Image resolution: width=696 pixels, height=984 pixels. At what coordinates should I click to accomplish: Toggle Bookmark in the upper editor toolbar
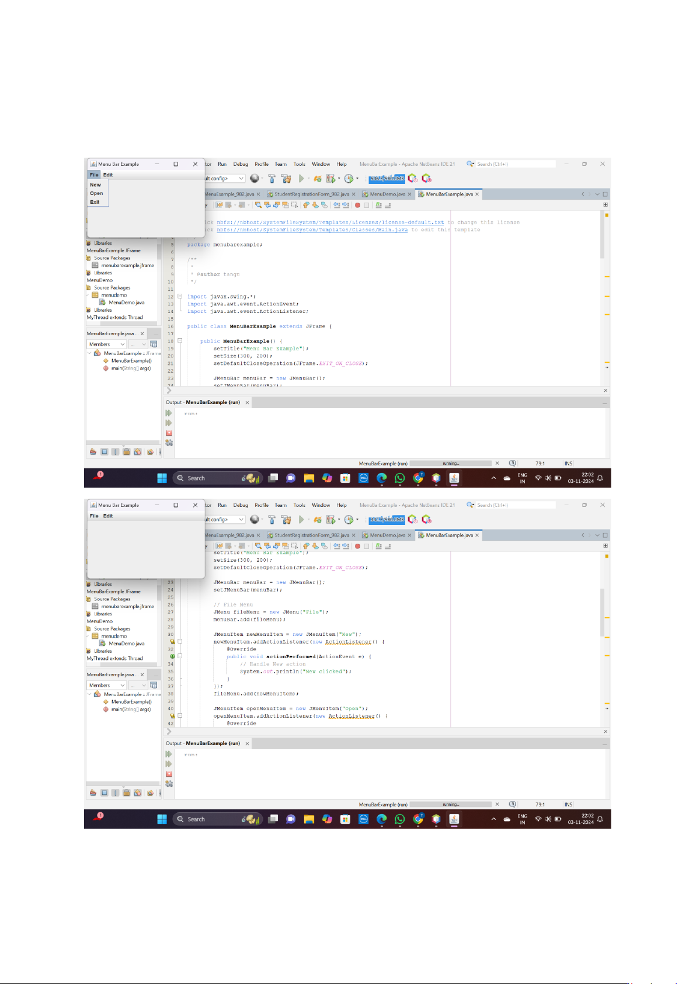click(325, 205)
